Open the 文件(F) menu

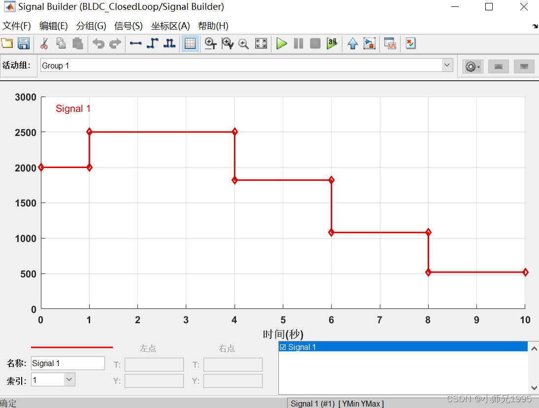point(16,26)
